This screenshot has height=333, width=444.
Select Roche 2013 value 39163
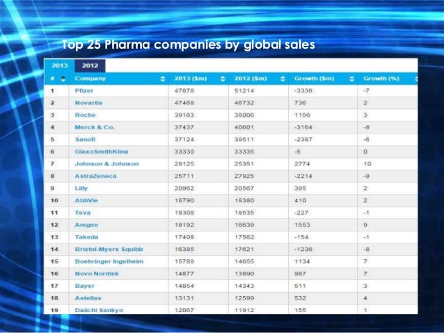pyautogui.click(x=184, y=115)
